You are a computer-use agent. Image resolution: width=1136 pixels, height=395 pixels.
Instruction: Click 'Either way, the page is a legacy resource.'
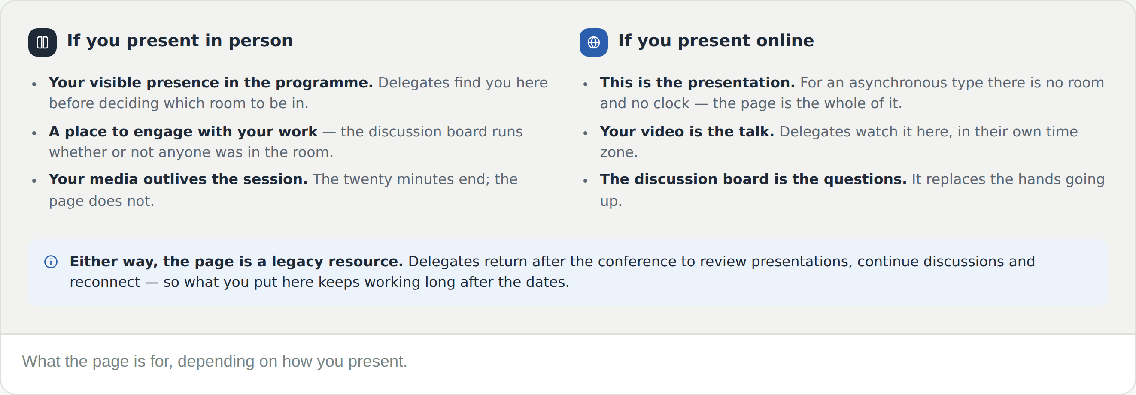point(237,261)
